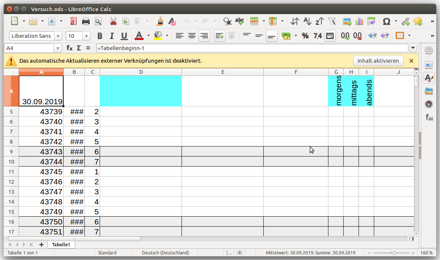Sort descending with Z-A icon

pyautogui.click(x=319, y=21)
